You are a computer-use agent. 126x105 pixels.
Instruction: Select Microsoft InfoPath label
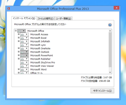(40, 41)
